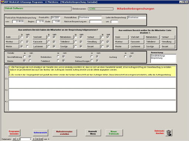The height and width of the screenshot is (141, 189).
Task: Go to previous record navigation arrow
Action: [18, 139]
